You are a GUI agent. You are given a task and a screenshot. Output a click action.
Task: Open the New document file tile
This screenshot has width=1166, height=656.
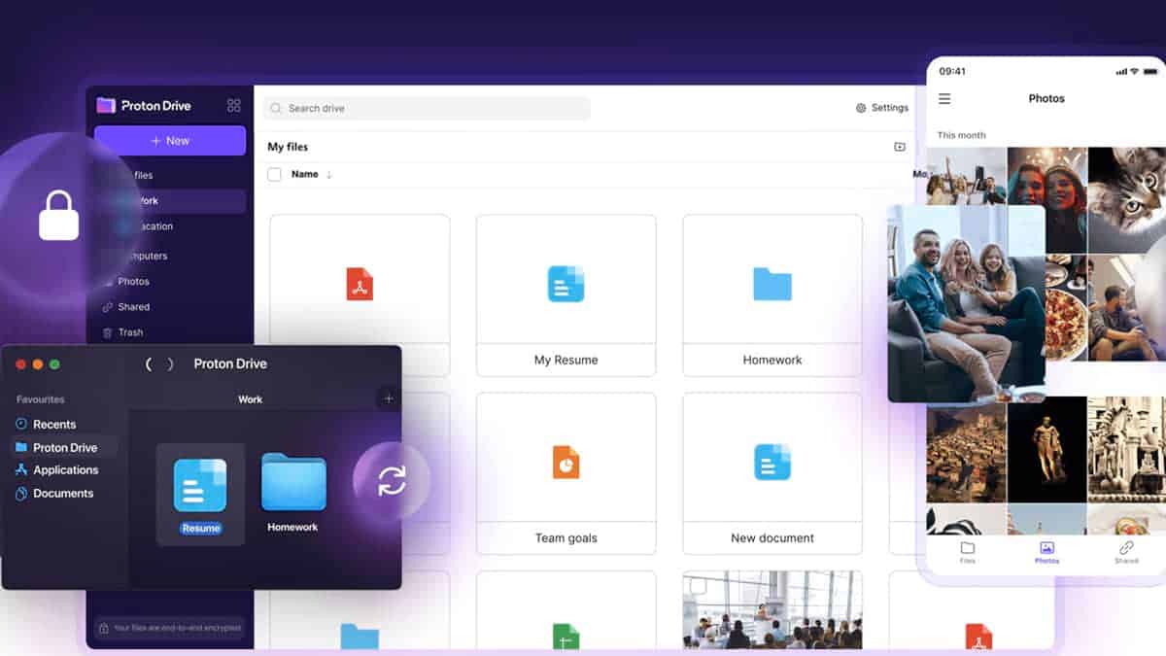772,473
